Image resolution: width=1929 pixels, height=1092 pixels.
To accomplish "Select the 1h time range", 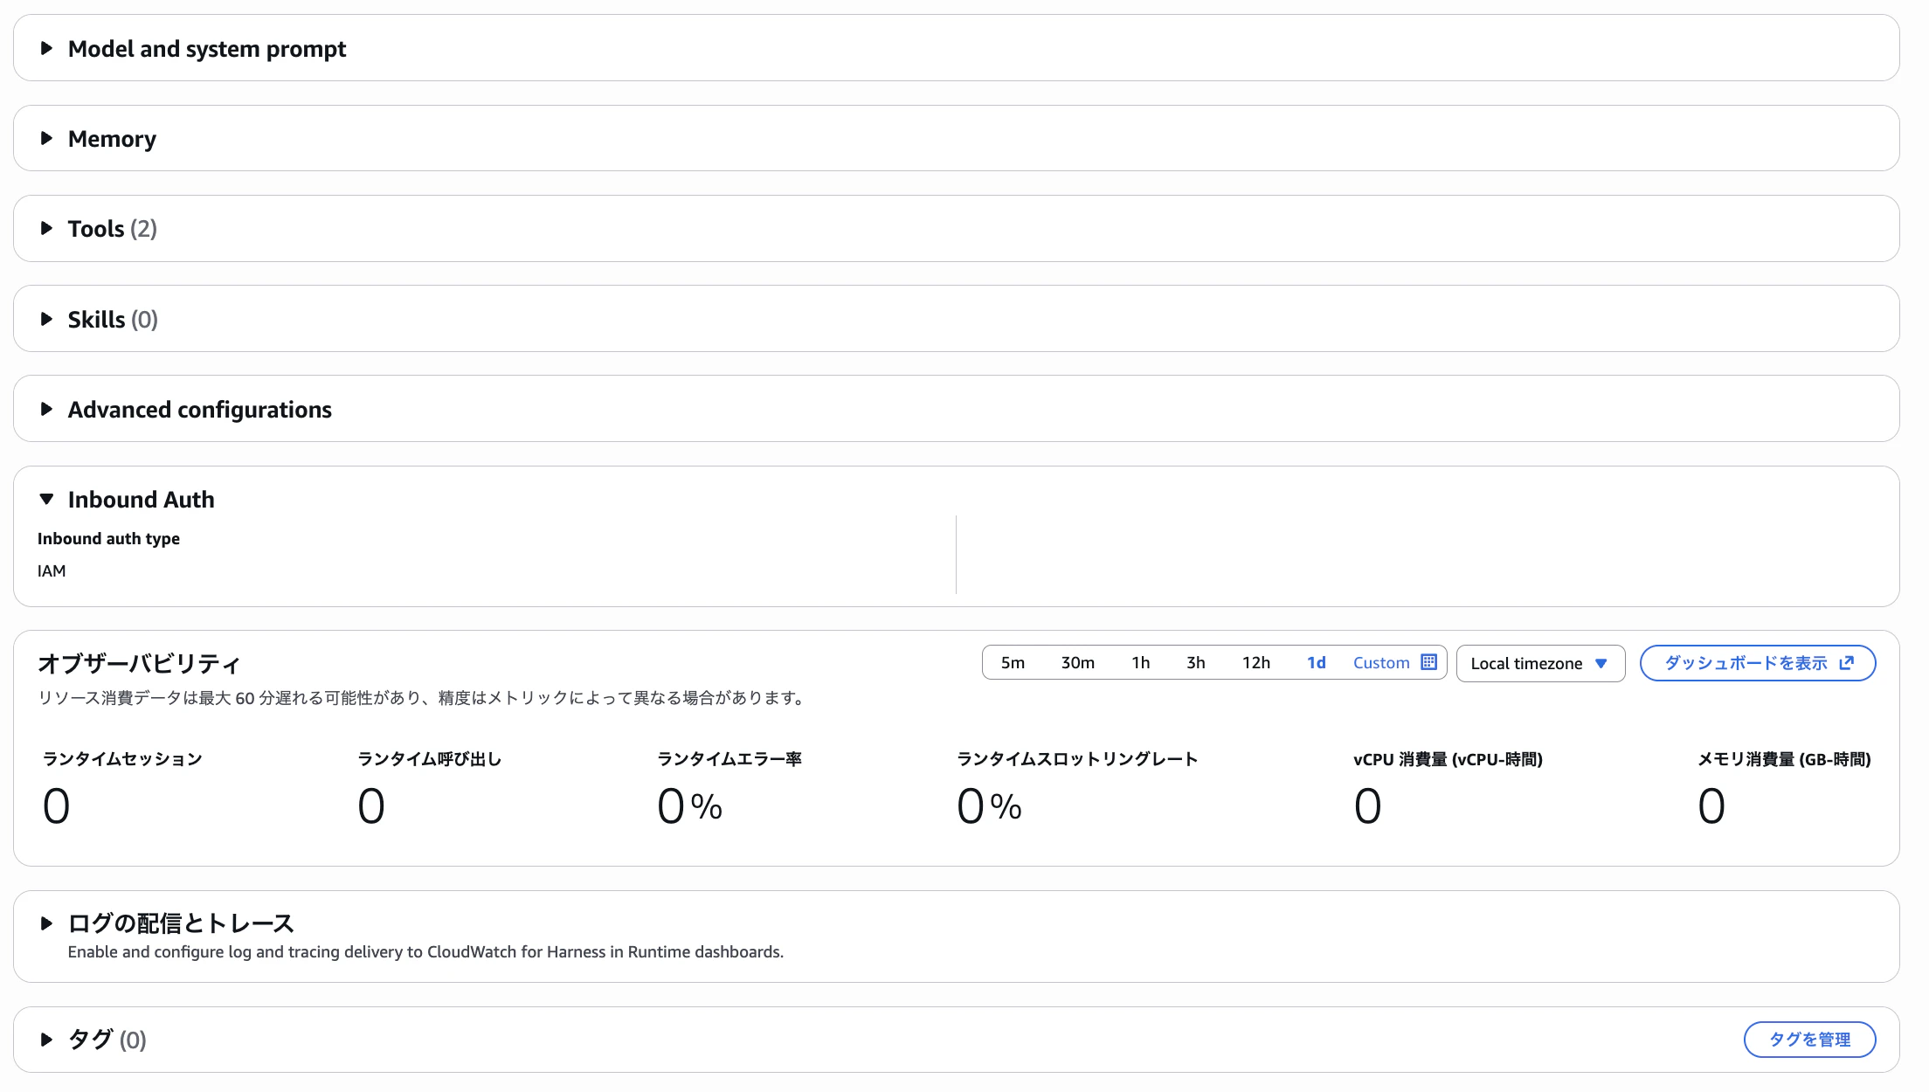I will click(1140, 663).
